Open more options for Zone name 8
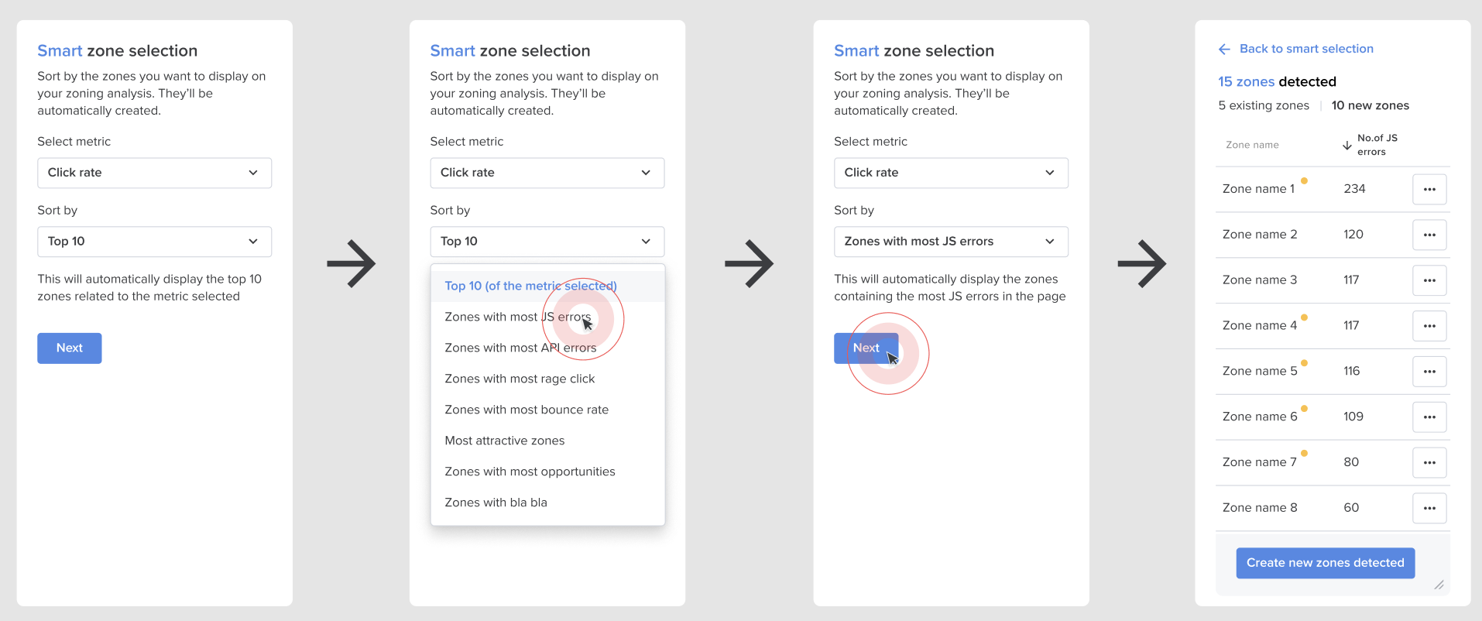This screenshot has width=1482, height=621. pyautogui.click(x=1429, y=508)
